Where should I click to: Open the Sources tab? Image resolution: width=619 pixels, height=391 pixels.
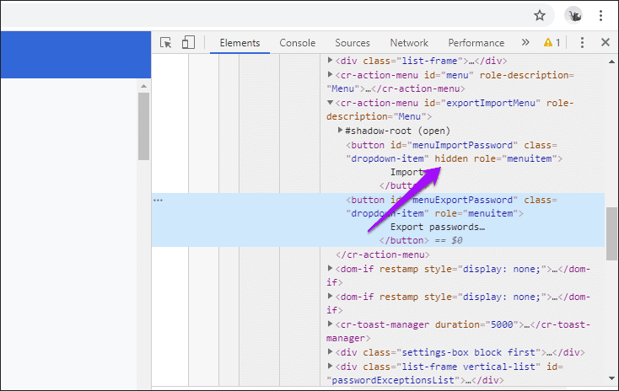pyautogui.click(x=353, y=43)
